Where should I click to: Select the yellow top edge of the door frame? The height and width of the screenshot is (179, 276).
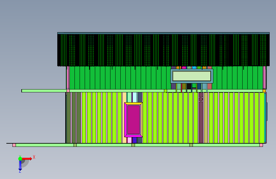[133, 104]
